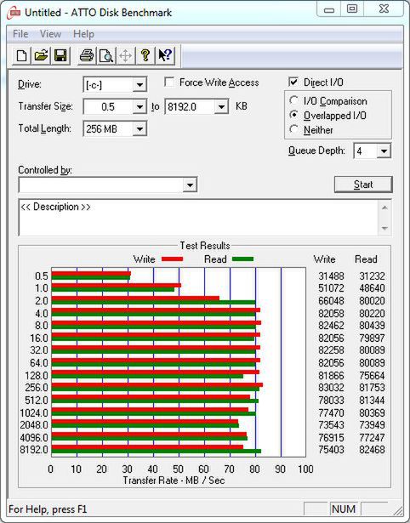Expand the Queue Depth dropdown
The width and height of the screenshot is (410, 523).
384,151
